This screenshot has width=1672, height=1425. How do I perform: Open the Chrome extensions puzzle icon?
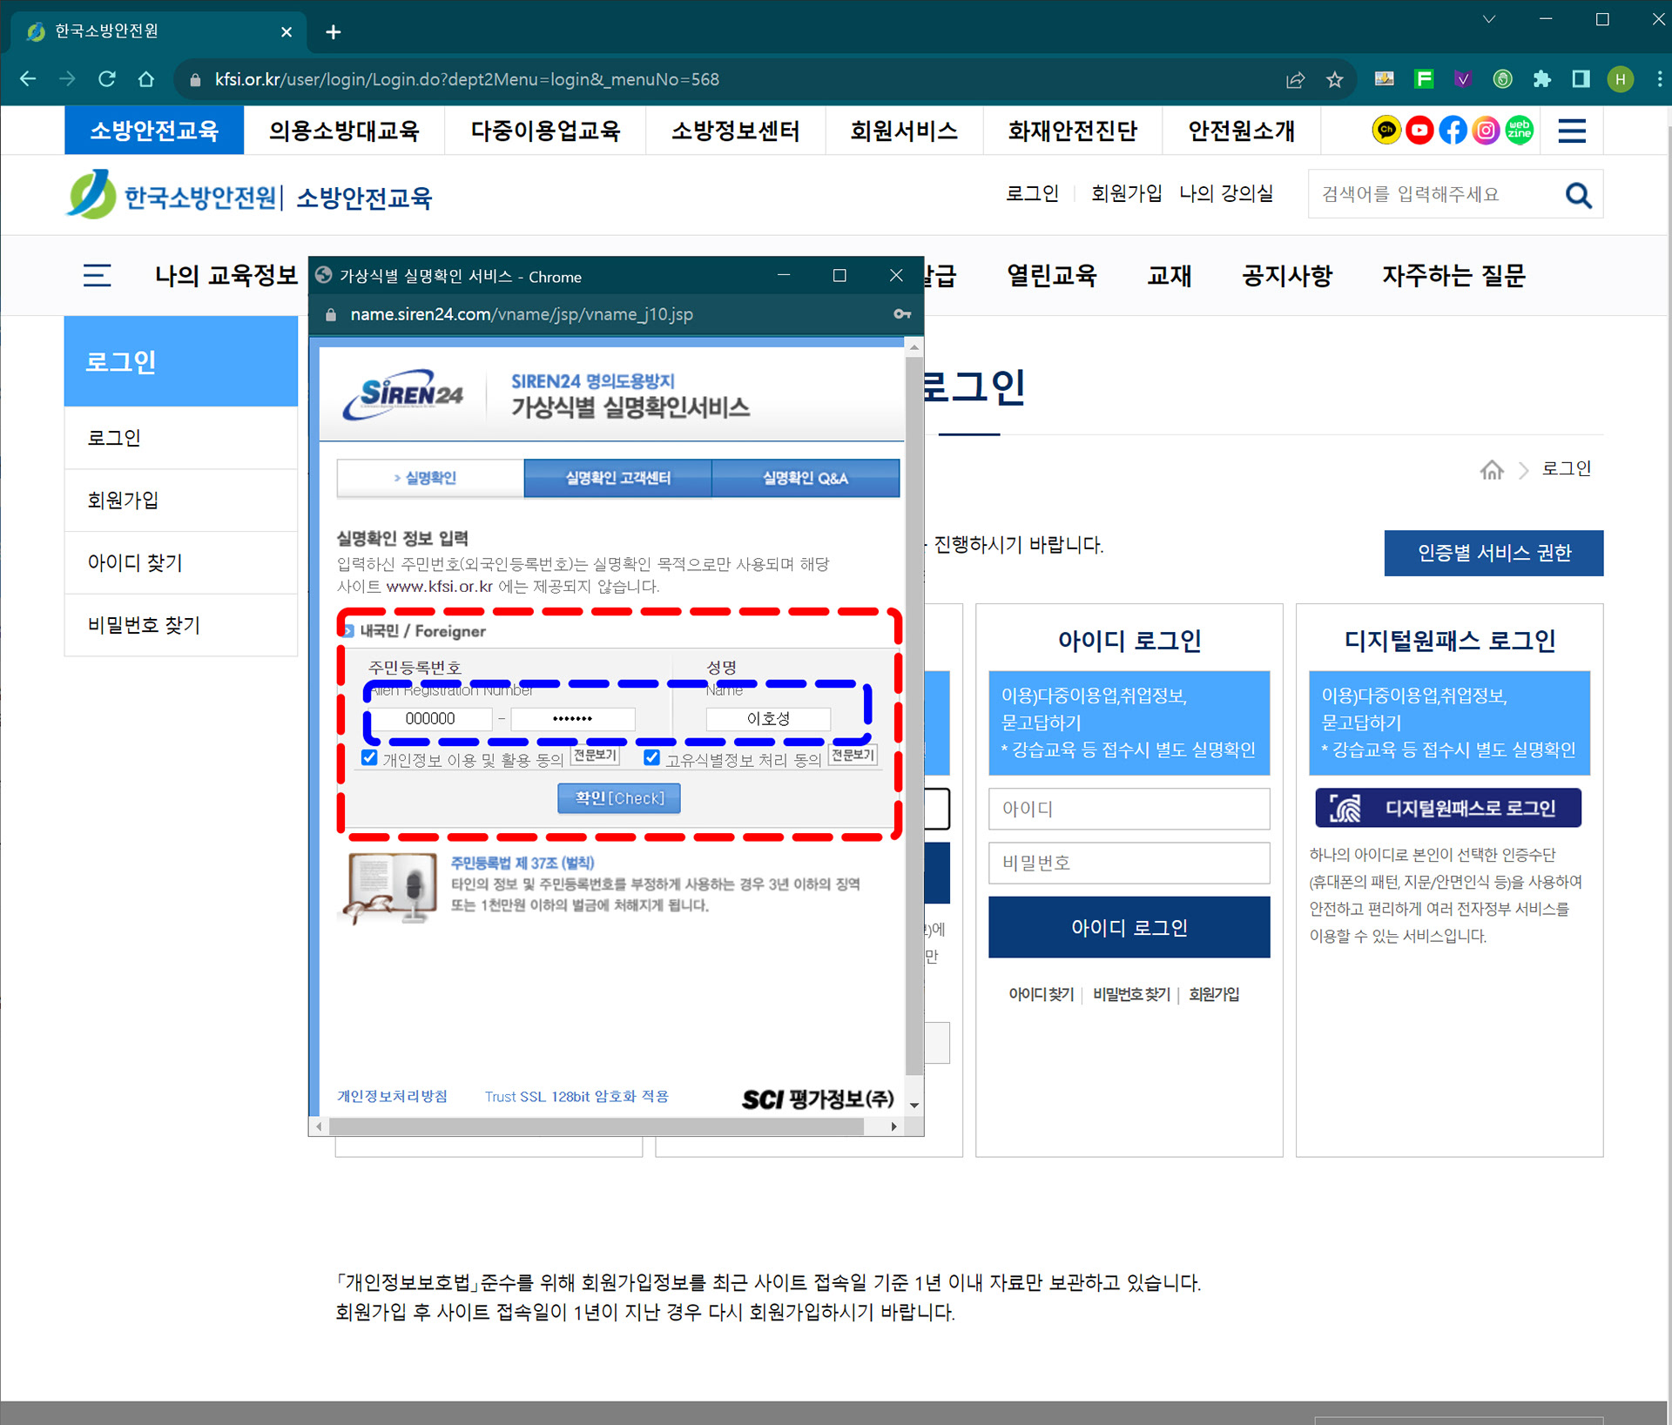point(1541,79)
